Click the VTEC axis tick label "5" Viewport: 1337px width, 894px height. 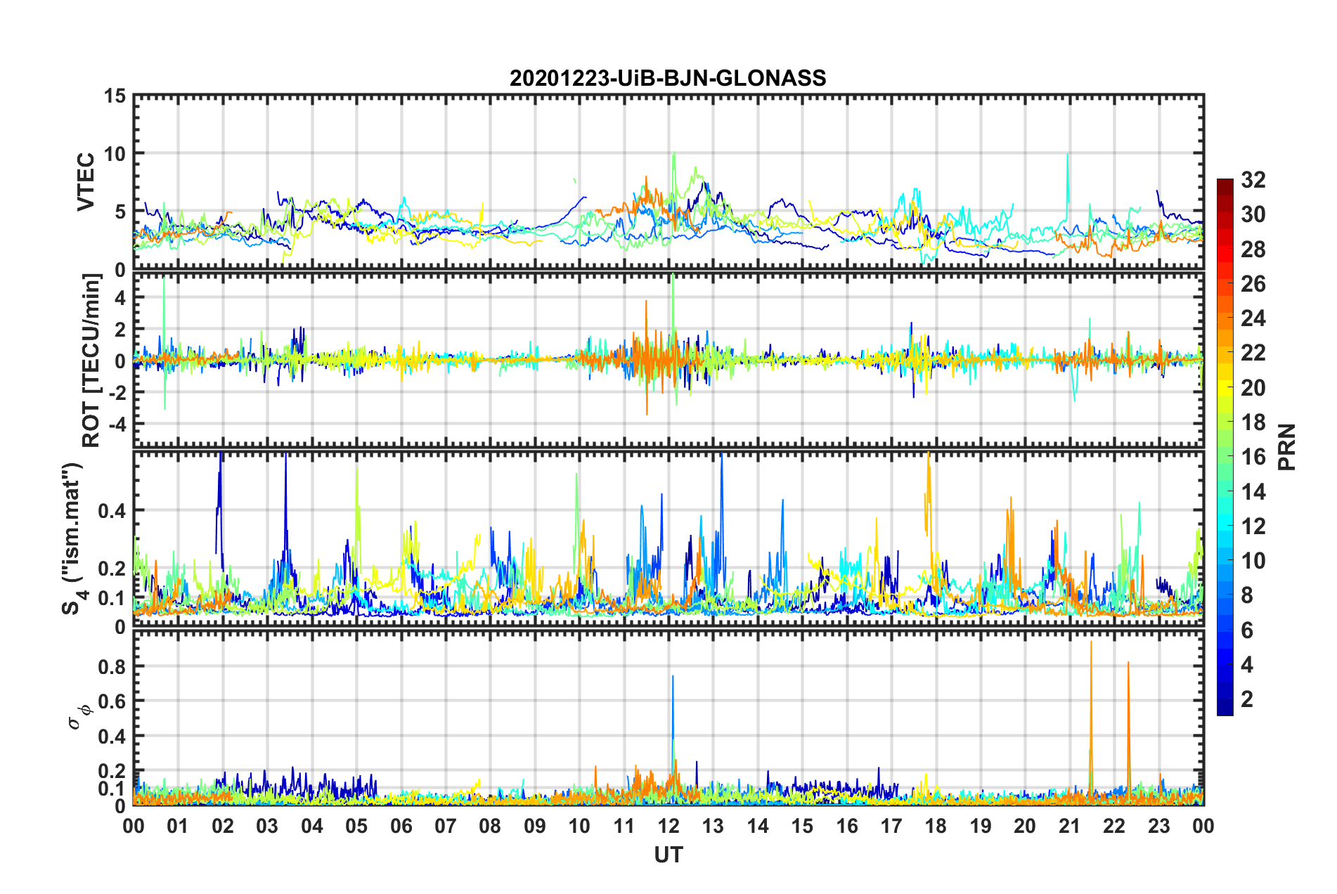click(120, 212)
